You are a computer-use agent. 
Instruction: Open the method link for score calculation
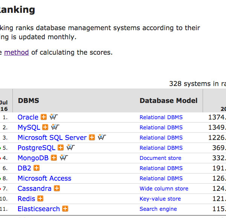(17, 52)
